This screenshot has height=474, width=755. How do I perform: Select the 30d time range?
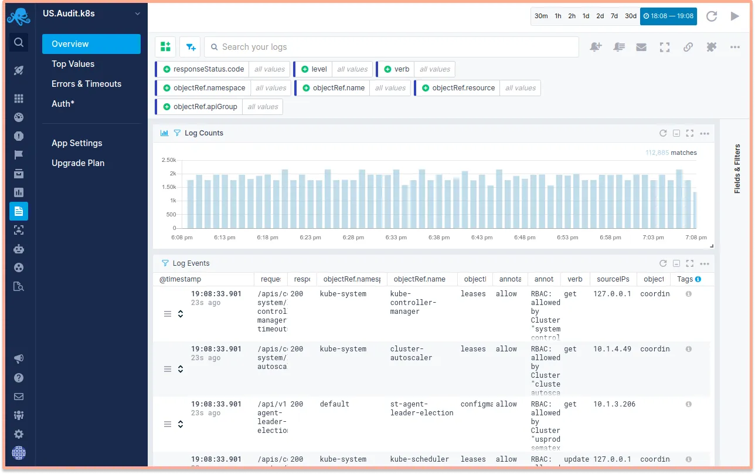click(630, 16)
